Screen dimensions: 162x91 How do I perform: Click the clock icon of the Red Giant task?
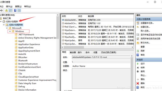(x=63, y=27)
